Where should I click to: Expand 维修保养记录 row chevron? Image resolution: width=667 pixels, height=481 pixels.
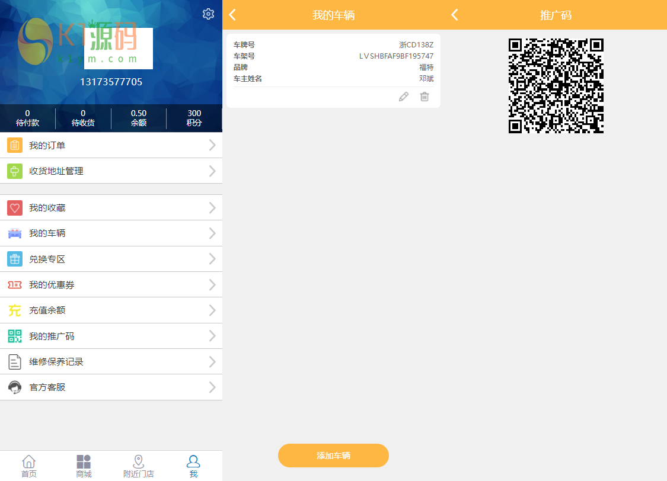(x=212, y=361)
